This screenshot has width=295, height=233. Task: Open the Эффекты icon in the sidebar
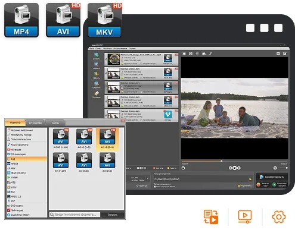coord(97,75)
